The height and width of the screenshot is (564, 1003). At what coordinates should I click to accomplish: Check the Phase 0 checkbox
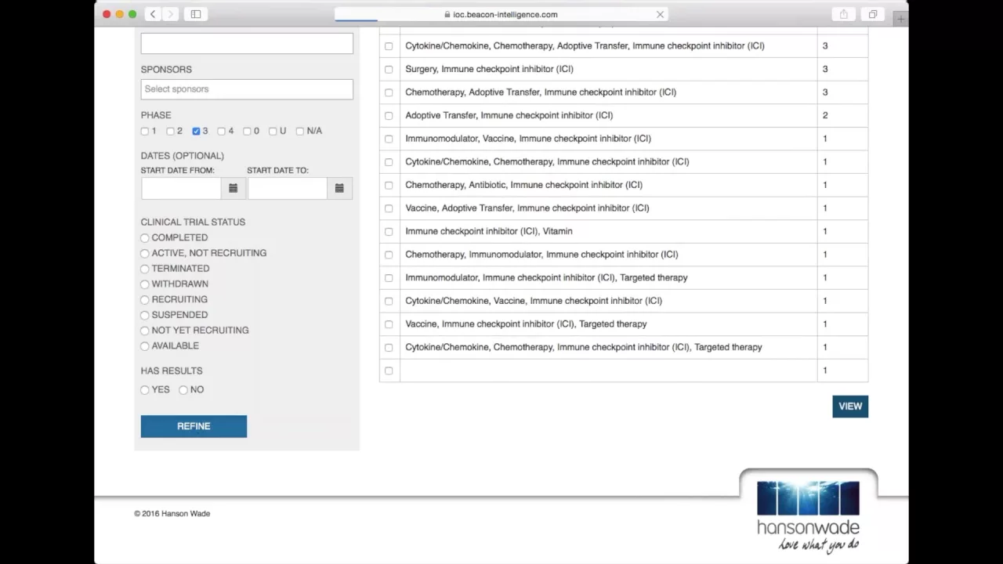pos(247,132)
